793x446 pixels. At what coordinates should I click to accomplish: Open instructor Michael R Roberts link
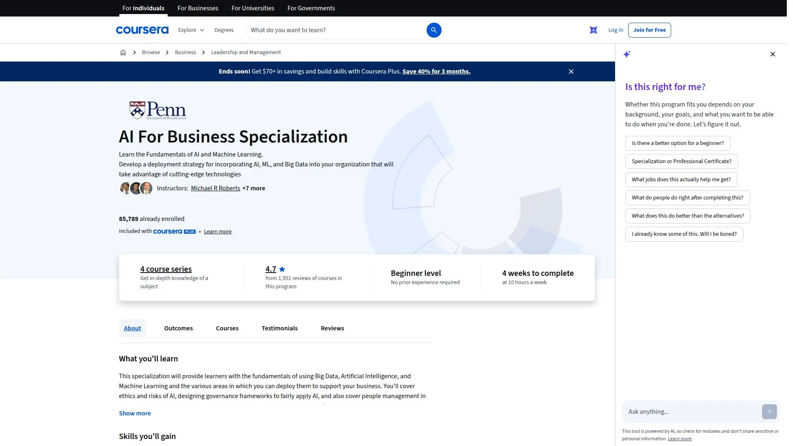[215, 188]
